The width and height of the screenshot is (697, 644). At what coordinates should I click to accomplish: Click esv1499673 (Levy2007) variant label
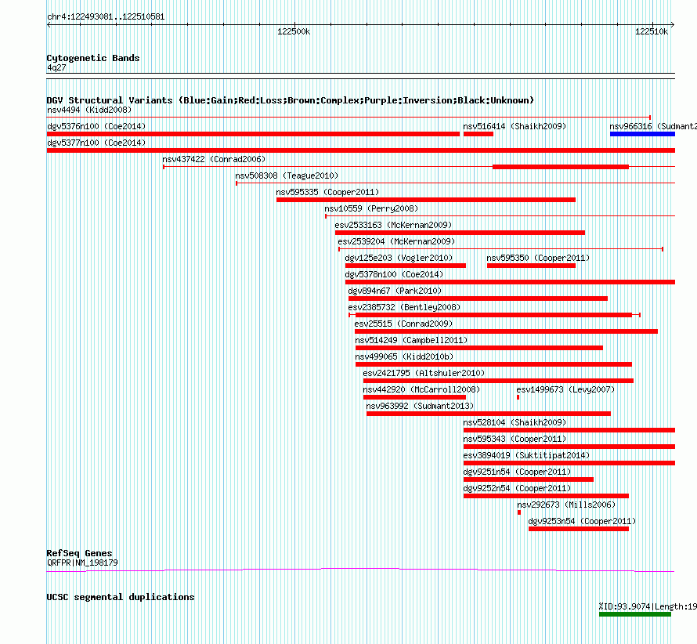[566, 389]
